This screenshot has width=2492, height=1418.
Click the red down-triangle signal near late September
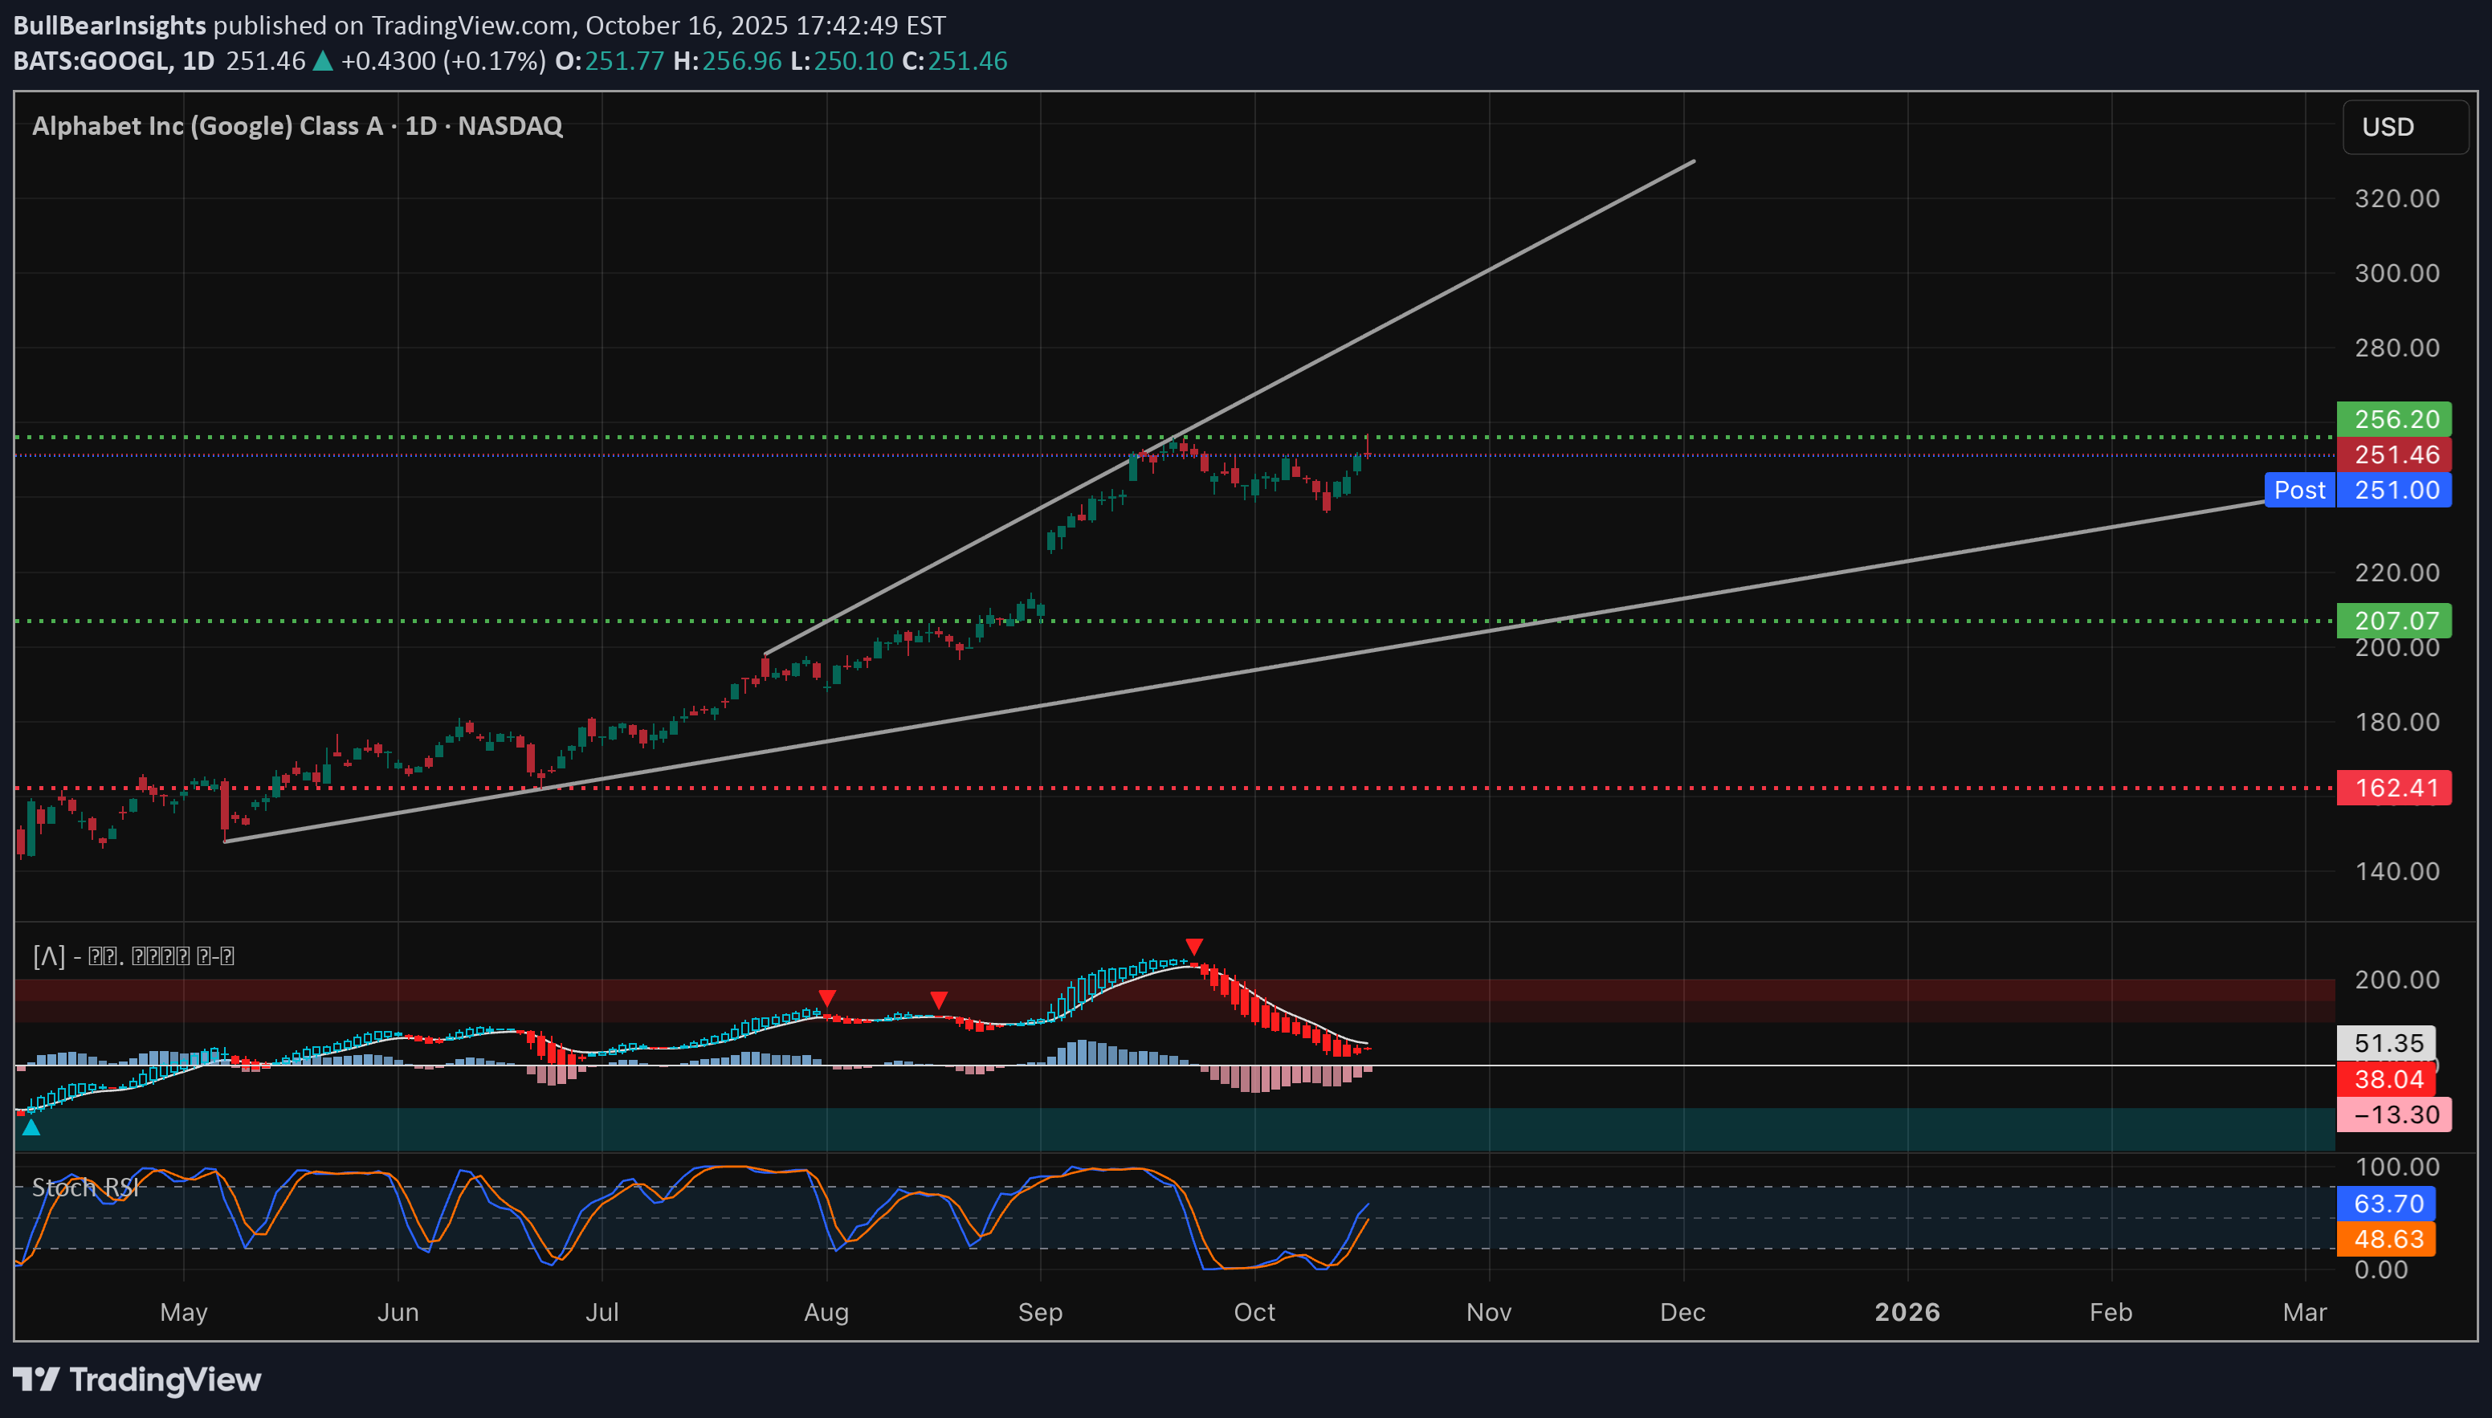1194,947
